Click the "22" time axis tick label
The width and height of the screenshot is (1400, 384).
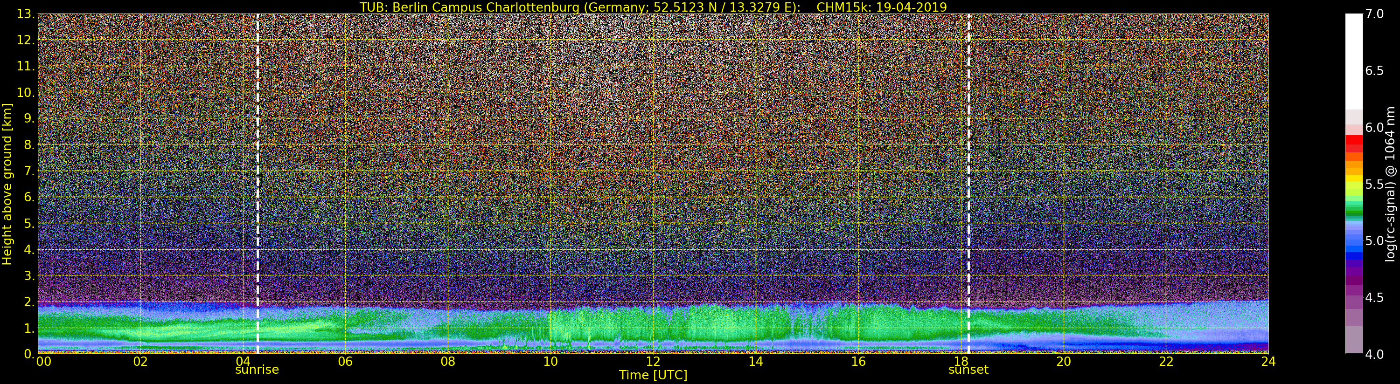pos(1166,361)
